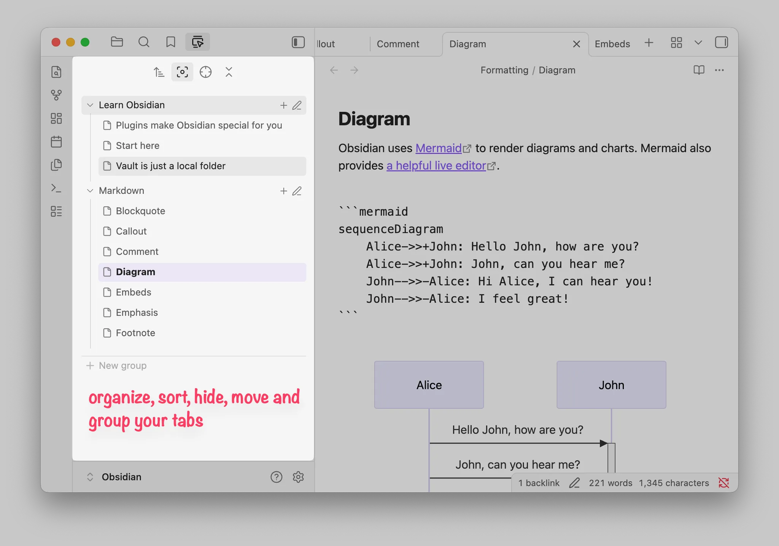Open daily note calendar ribbon icon
The height and width of the screenshot is (546, 779).
56,141
